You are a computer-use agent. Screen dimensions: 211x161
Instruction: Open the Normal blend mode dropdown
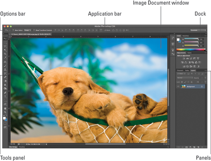[x=185, y=78]
